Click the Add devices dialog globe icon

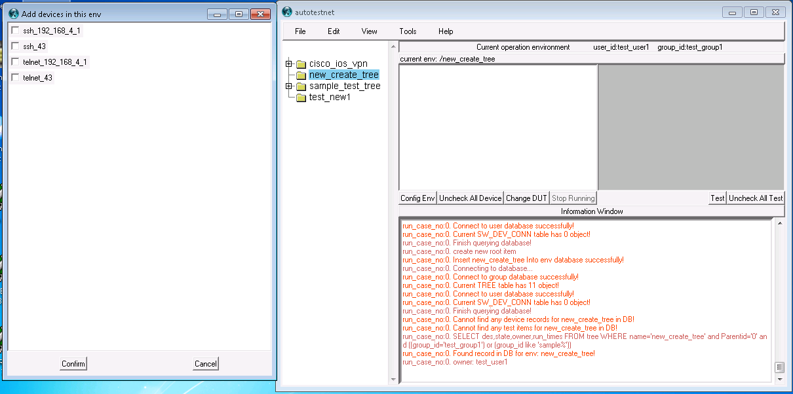tap(13, 14)
